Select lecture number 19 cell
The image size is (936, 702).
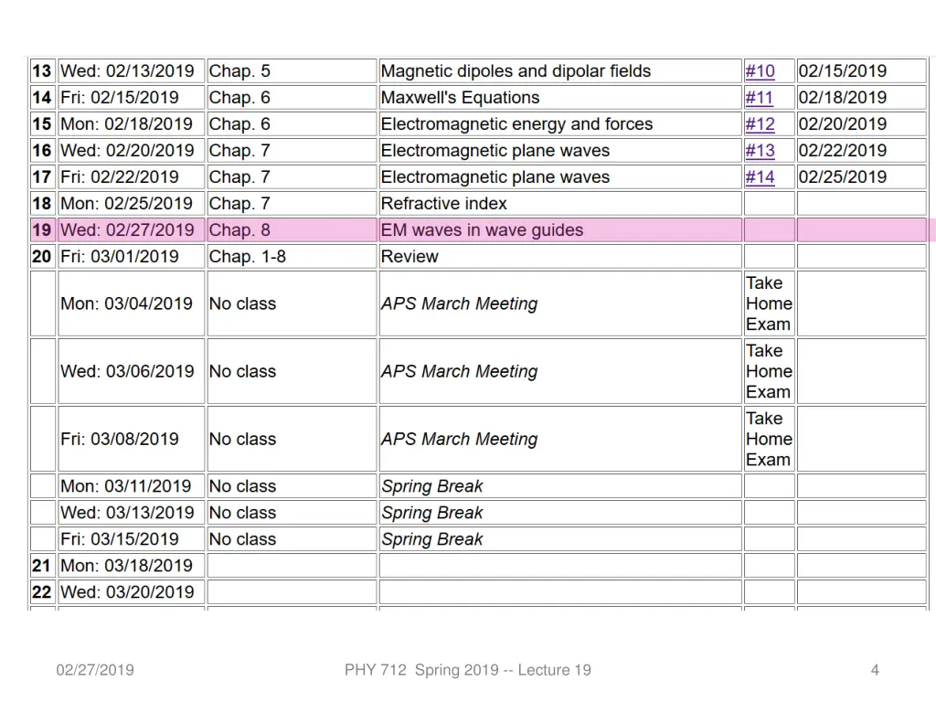tap(43, 230)
